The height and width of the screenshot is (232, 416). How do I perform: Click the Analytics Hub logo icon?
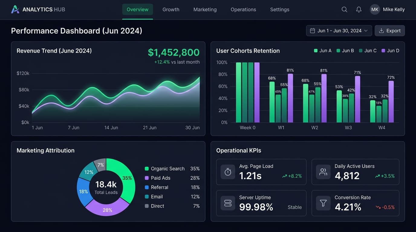coord(15,9)
